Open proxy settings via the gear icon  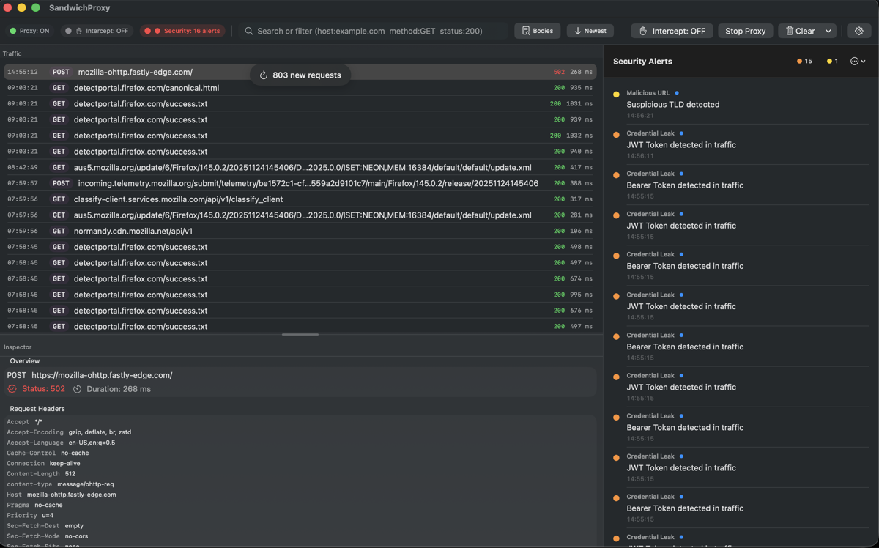(858, 31)
